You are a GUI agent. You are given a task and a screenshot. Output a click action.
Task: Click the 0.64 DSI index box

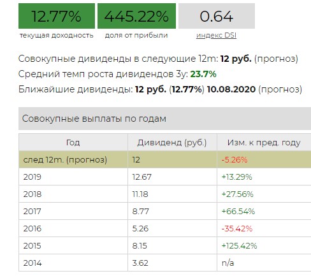pyautogui.click(x=217, y=16)
